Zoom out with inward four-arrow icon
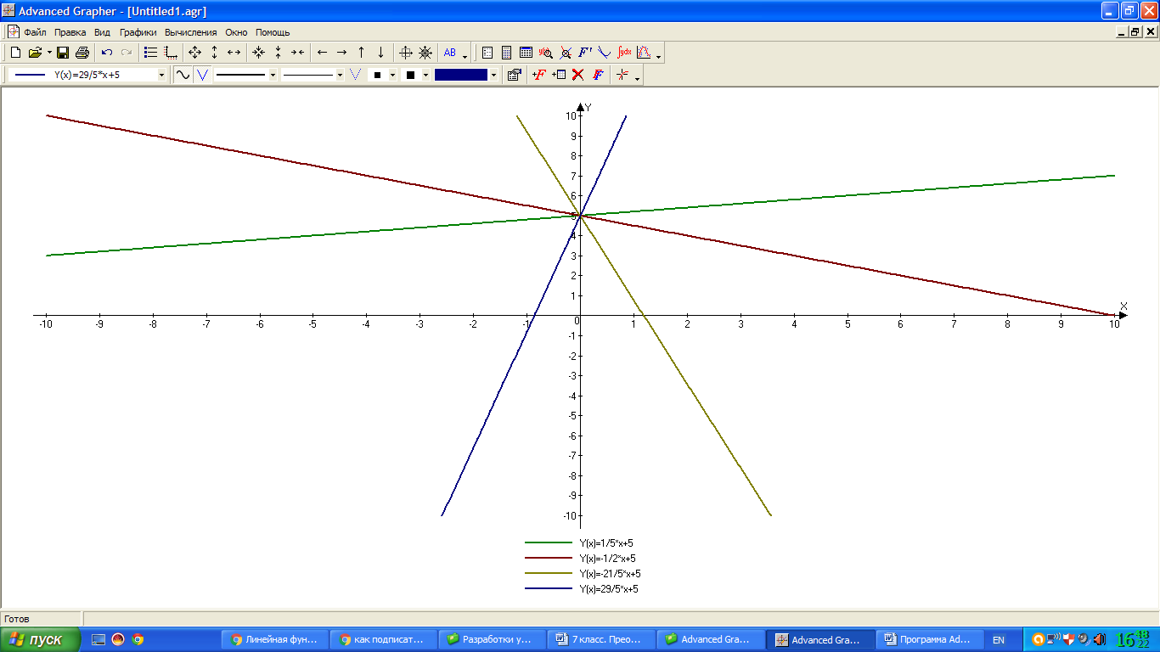The height and width of the screenshot is (652, 1160). [x=259, y=53]
